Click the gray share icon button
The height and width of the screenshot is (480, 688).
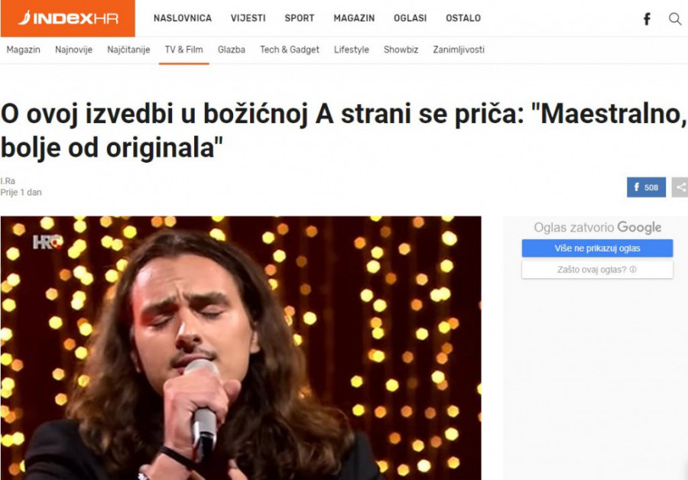(x=680, y=187)
